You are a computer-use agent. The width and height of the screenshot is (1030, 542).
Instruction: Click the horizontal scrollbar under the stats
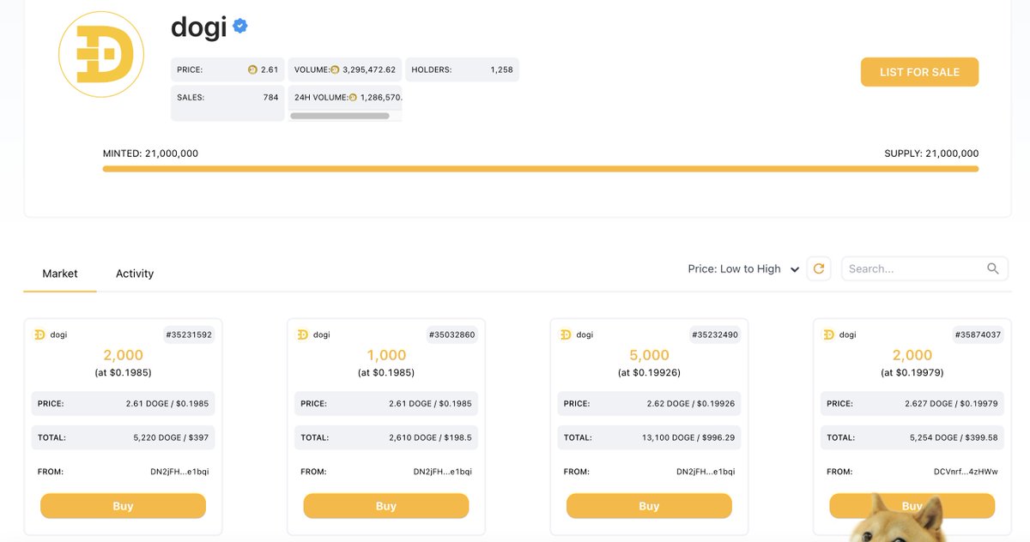340,116
